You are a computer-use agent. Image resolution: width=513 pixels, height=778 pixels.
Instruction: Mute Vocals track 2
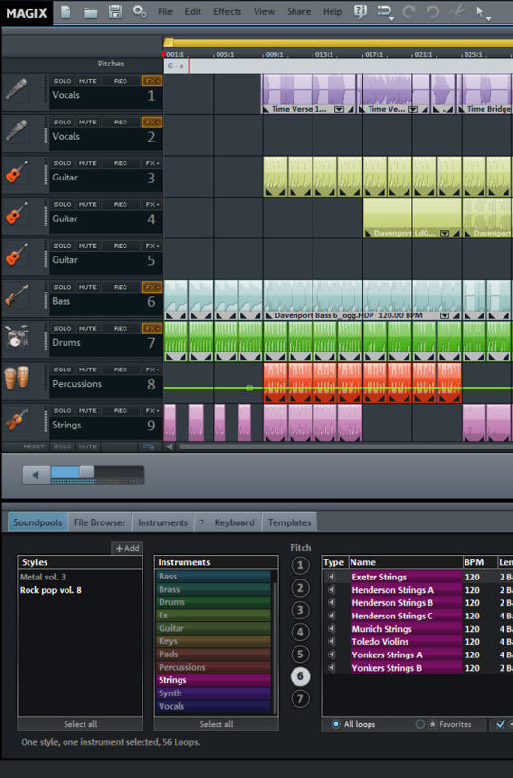point(87,122)
